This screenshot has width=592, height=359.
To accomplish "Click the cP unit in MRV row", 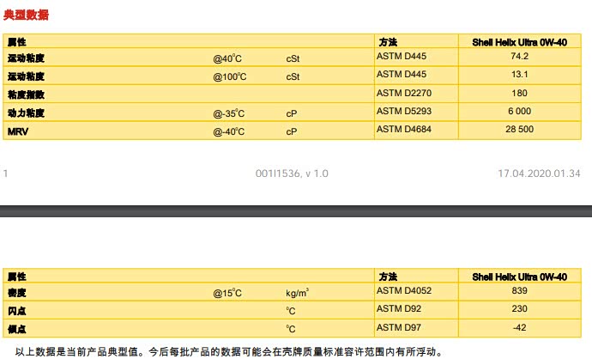I will point(292,132).
